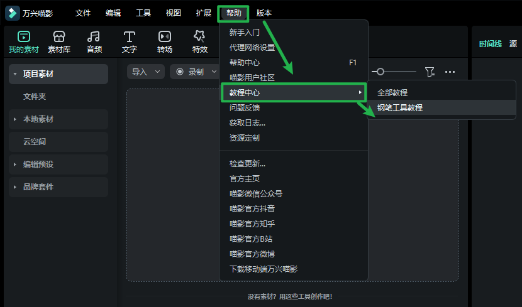Open the dropdown arrow beside 录制
Viewport: 522px width, 307px height.
tap(214, 72)
